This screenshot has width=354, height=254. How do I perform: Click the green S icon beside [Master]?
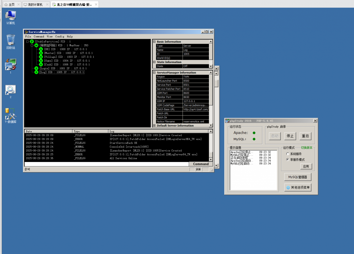pyautogui.click(x=41, y=53)
